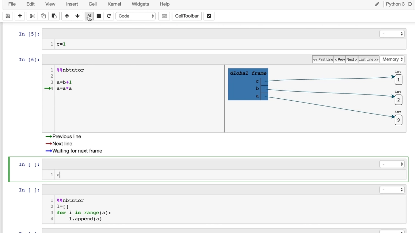Open the Memory dropdown in cell 6
The image size is (415, 233).
point(393,59)
